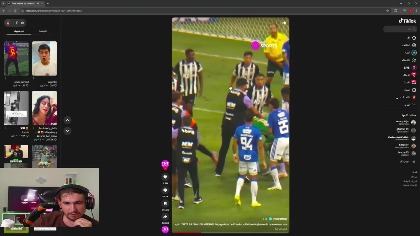Open the Messages inbox icon

coord(414,75)
